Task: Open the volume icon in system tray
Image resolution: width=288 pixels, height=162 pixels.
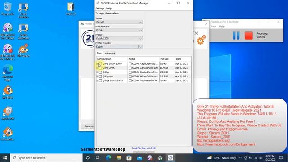Action: 261,158
